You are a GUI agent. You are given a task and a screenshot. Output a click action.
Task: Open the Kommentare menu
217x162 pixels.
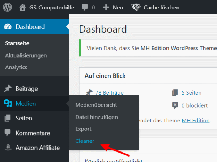point(33,133)
